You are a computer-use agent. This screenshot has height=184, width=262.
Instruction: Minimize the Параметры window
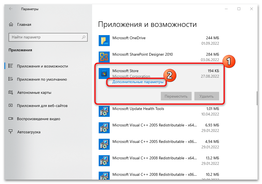(226, 9)
